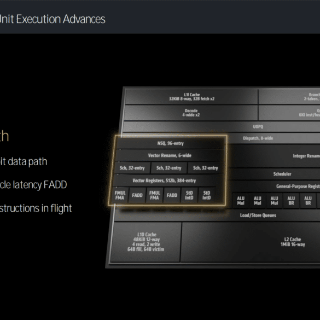Select the leftmost ALU BR unit

[291, 201]
